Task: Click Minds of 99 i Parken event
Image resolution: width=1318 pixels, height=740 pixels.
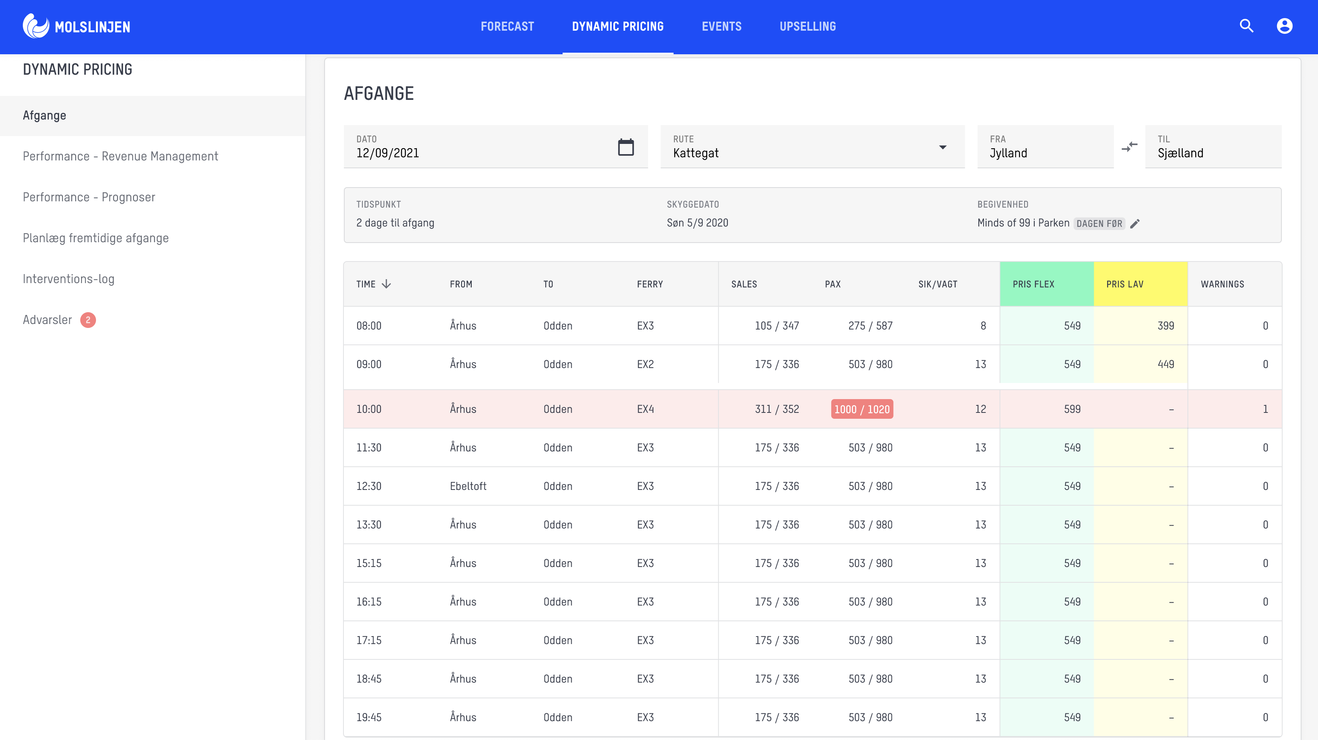Action: pos(1023,223)
